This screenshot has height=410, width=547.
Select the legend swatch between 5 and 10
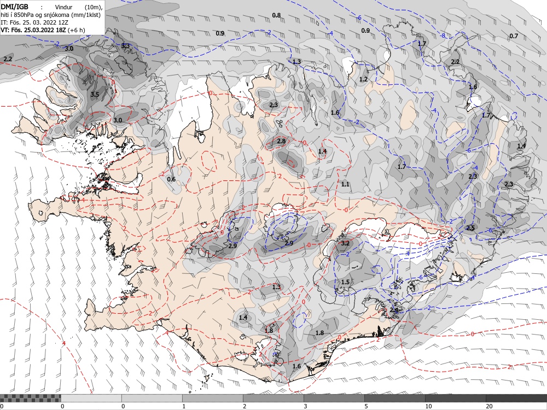(395, 398)
